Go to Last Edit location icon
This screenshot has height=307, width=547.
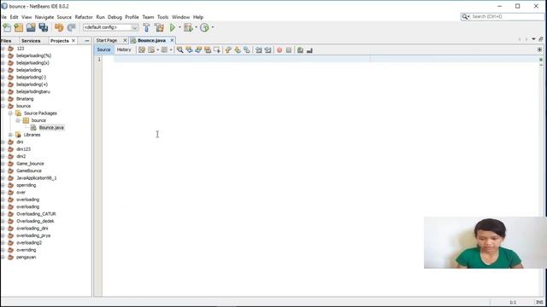point(142,50)
